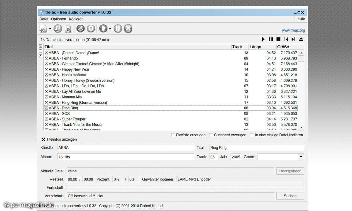Select row ABBA - Honey, Honey (Swedish version)
The height and width of the screenshot is (211, 352).
coord(171,80)
